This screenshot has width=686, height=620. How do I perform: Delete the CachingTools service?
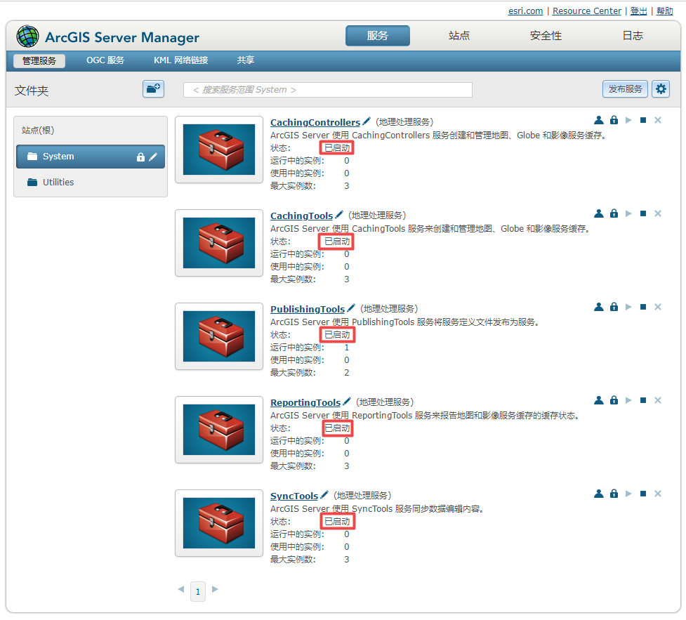coord(657,213)
